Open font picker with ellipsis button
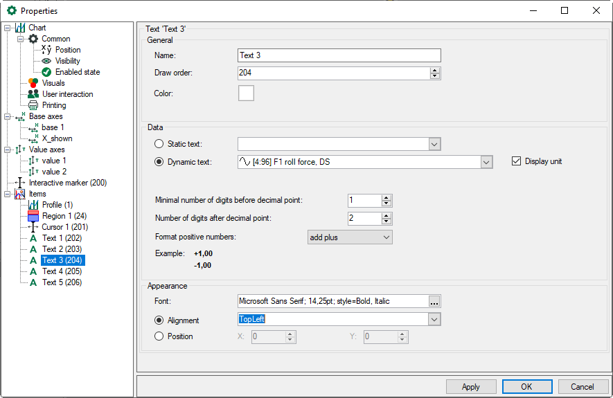613x398 pixels. tap(434, 301)
